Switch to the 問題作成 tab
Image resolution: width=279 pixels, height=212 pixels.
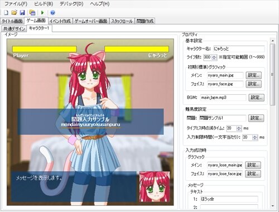point(145,21)
